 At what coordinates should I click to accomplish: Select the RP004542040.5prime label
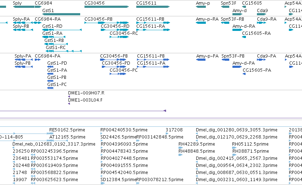pos(124,173)
